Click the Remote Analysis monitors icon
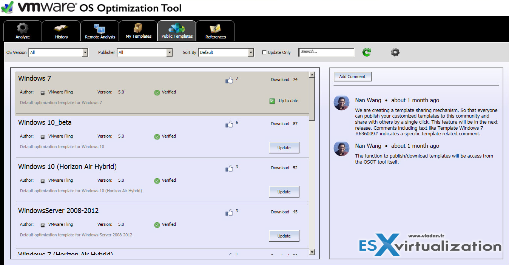This screenshot has width=509, height=265. pos(100,29)
